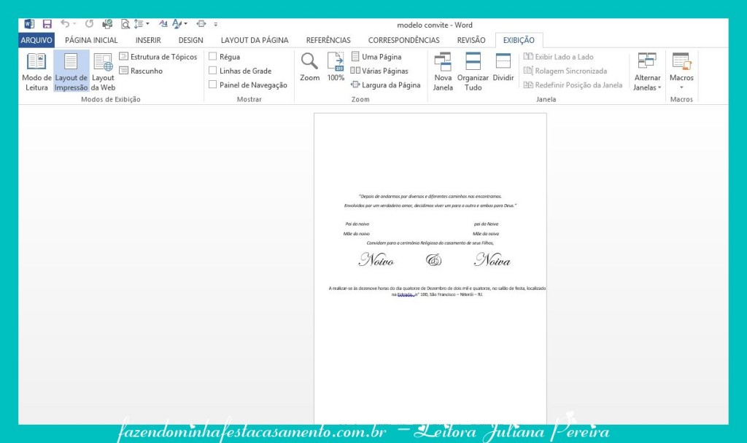747x443 pixels.
Task: Choose Várias Páginas view
Action: click(379, 71)
